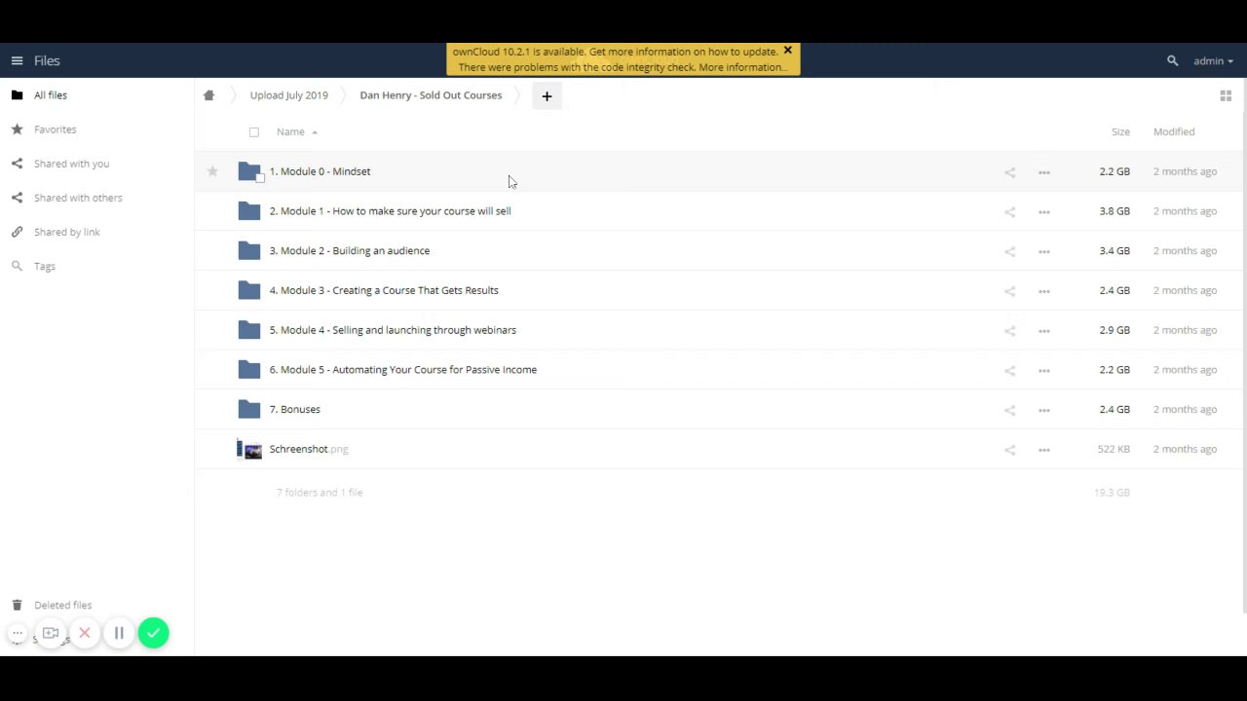Click the Schreenshot.png thumbnail preview
1247x701 pixels.
pos(249,450)
